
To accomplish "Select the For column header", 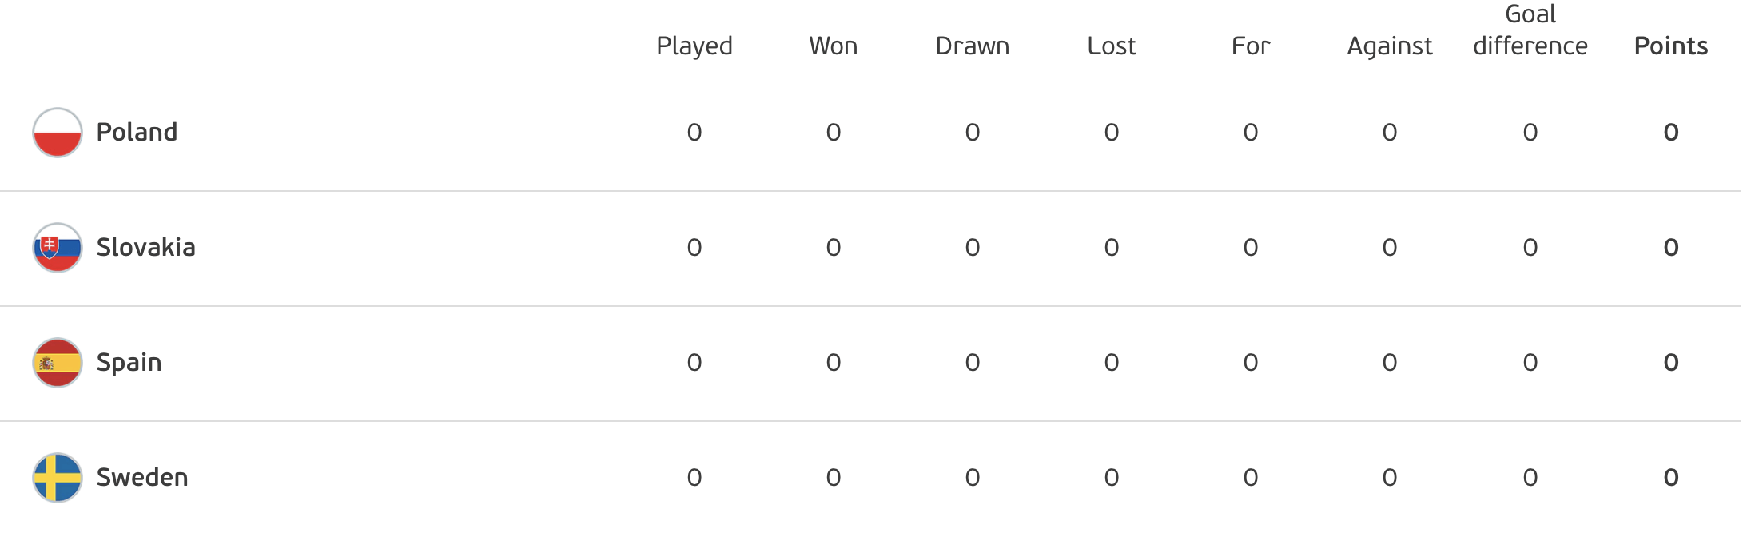I will point(1251,46).
